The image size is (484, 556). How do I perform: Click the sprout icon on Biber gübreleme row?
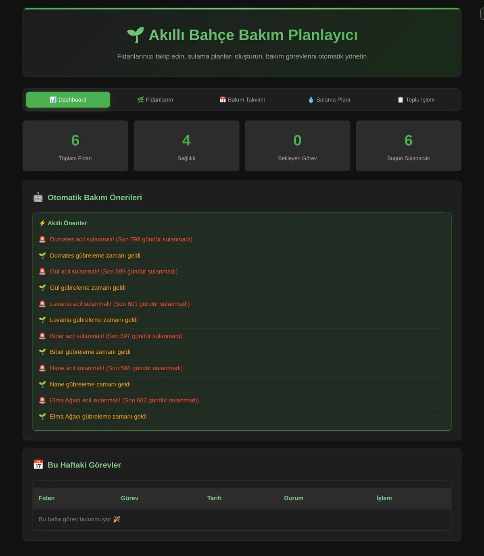point(42,352)
